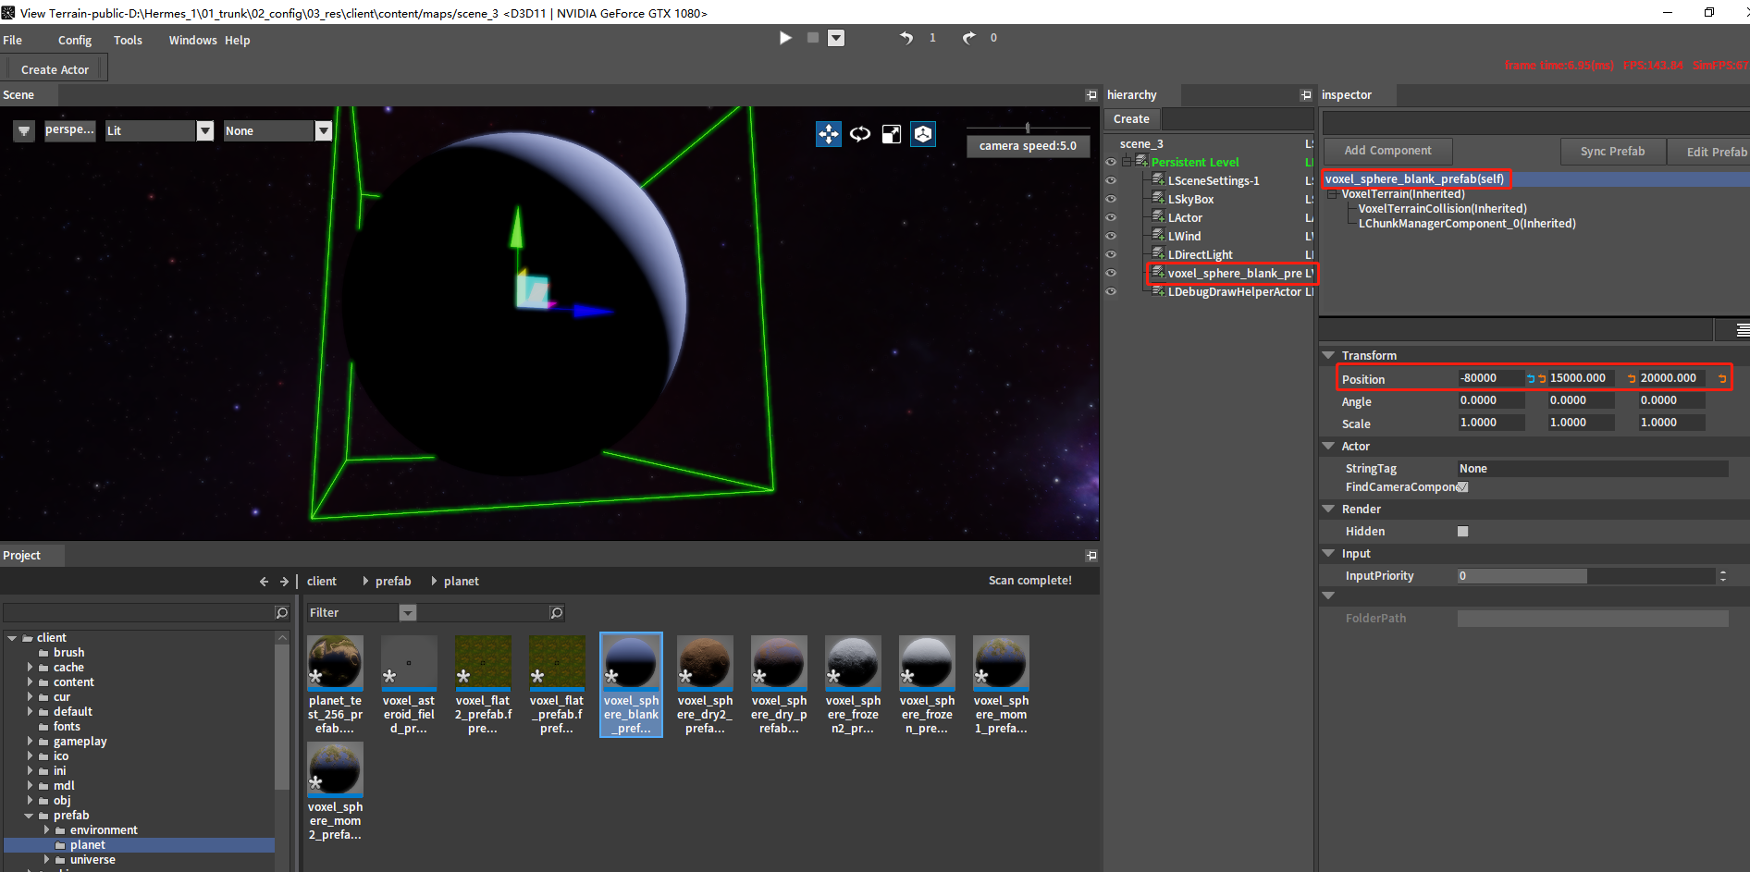Open the Lit shading mode dropdown
The image size is (1750, 872).
click(x=204, y=131)
